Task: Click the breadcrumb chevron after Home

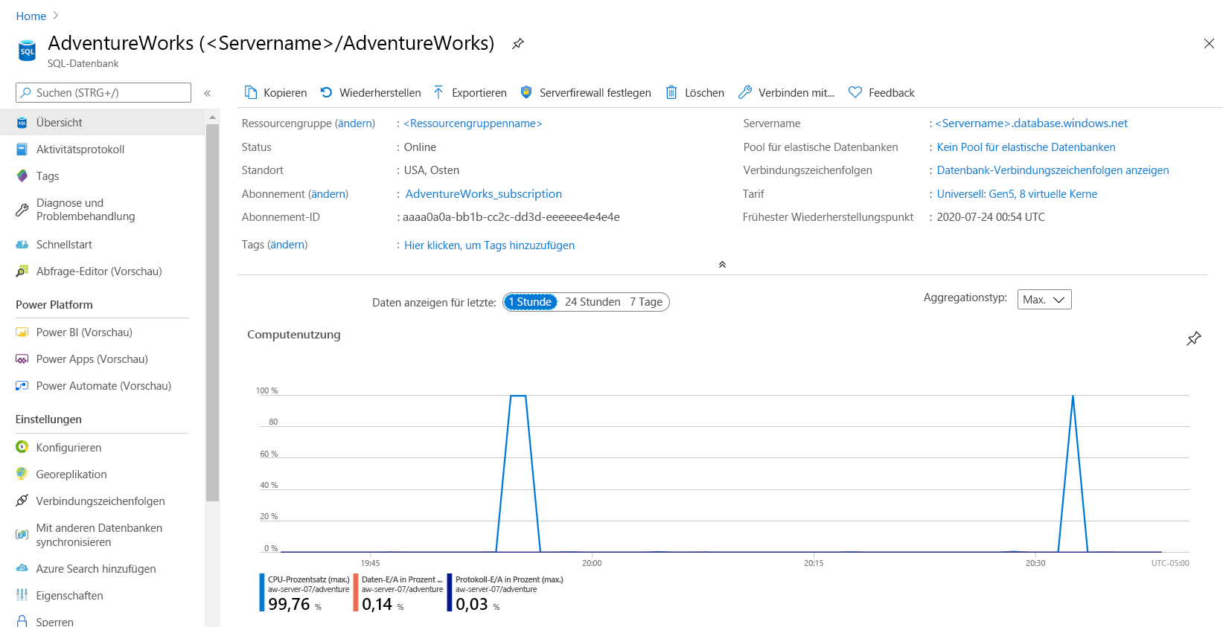Action: tap(56, 16)
